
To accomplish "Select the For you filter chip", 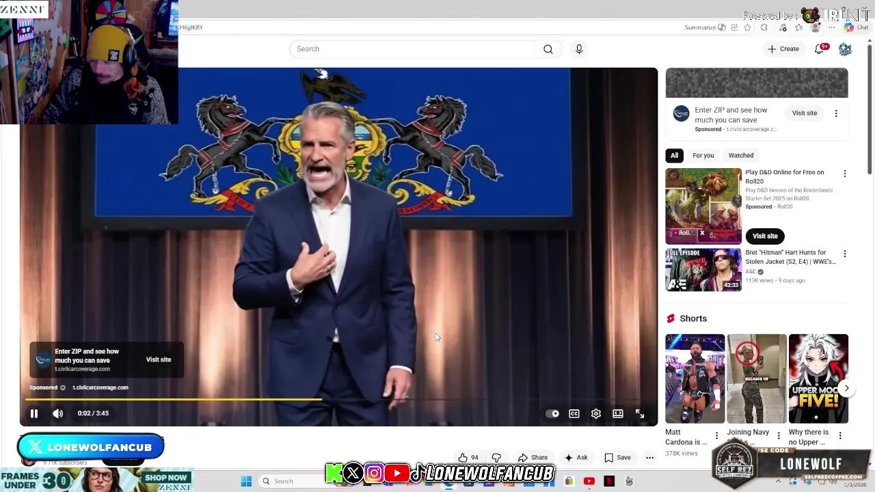I will (703, 155).
